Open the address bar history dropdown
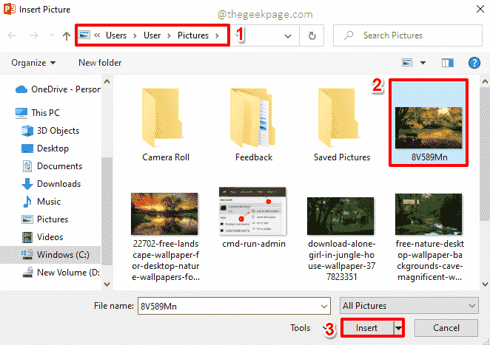This screenshot has height=345, width=490. click(x=288, y=36)
